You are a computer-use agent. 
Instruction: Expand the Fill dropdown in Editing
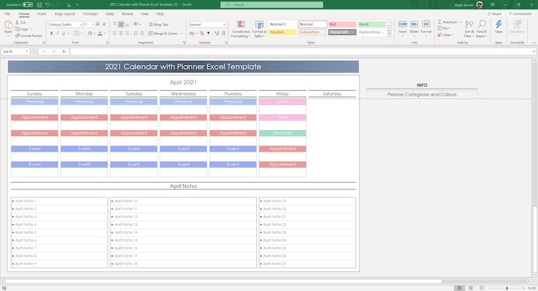[x=449, y=28]
